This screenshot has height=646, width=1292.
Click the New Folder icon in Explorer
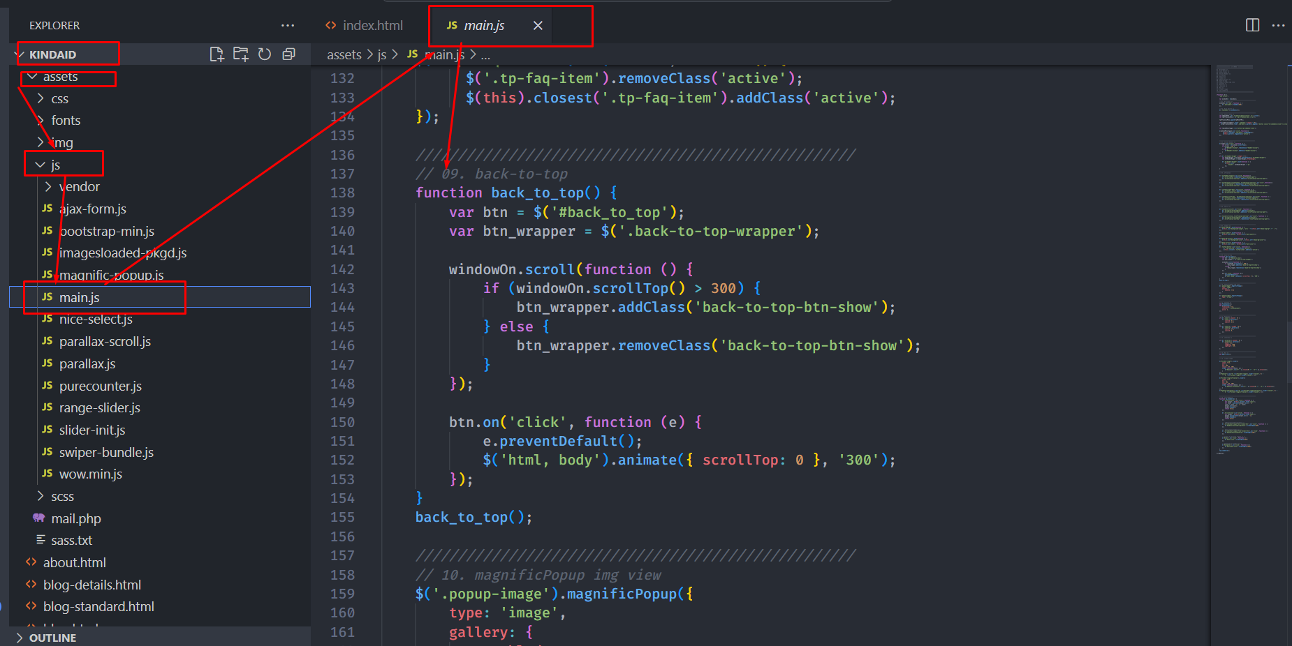click(x=241, y=54)
